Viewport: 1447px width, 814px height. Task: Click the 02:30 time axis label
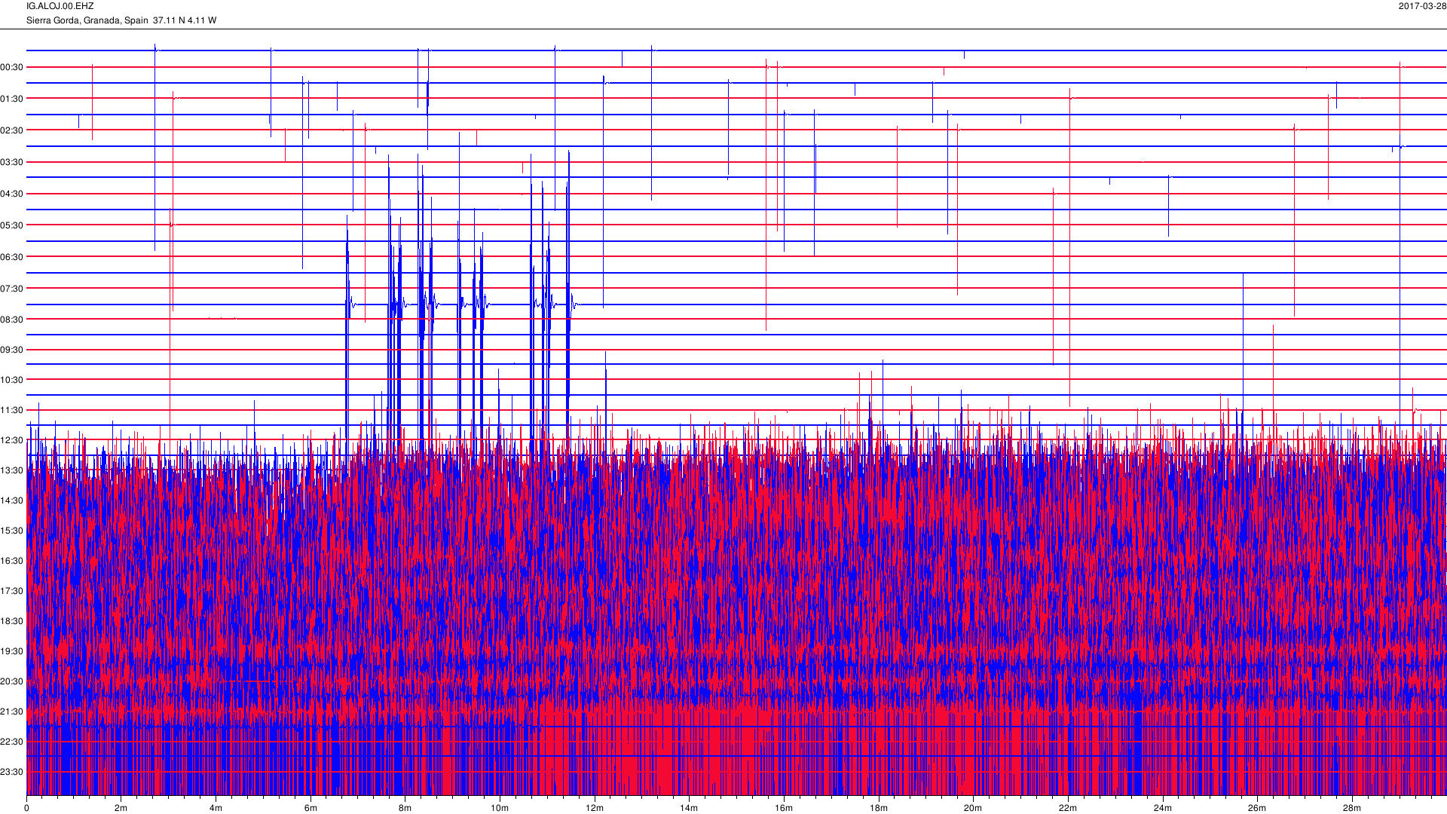click(12, 130)
